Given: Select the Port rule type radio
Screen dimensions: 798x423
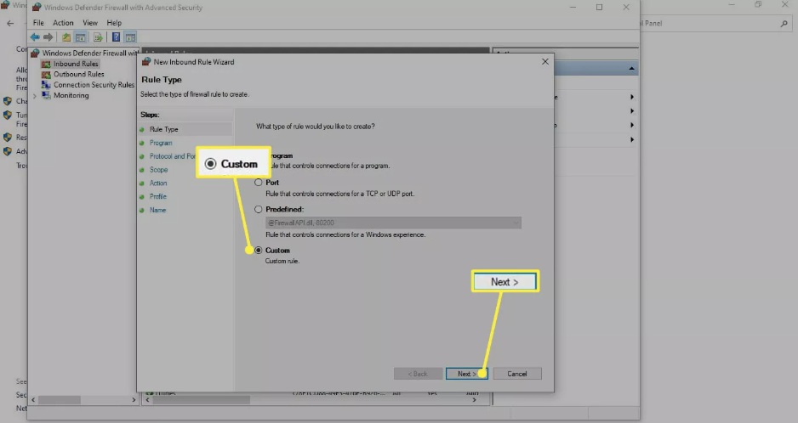Looking at the screenshot, I should click(x=259, y=183).
